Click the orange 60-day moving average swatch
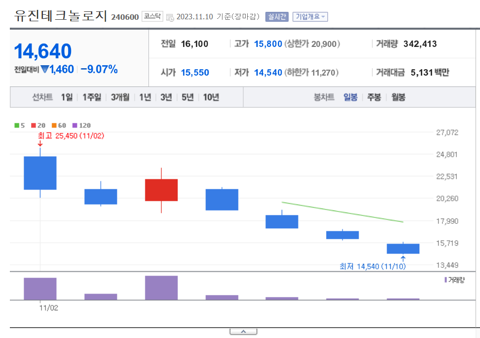 [54, 125]
